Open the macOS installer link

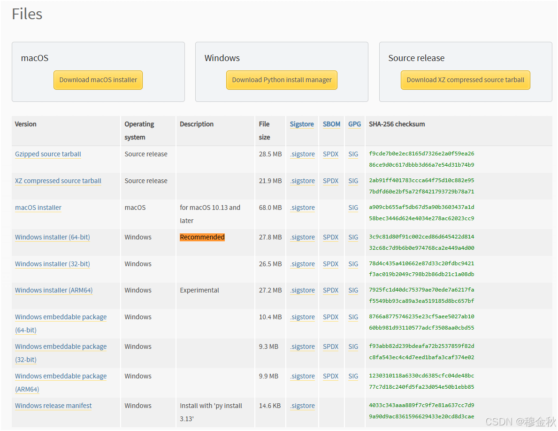click(38, 208)
